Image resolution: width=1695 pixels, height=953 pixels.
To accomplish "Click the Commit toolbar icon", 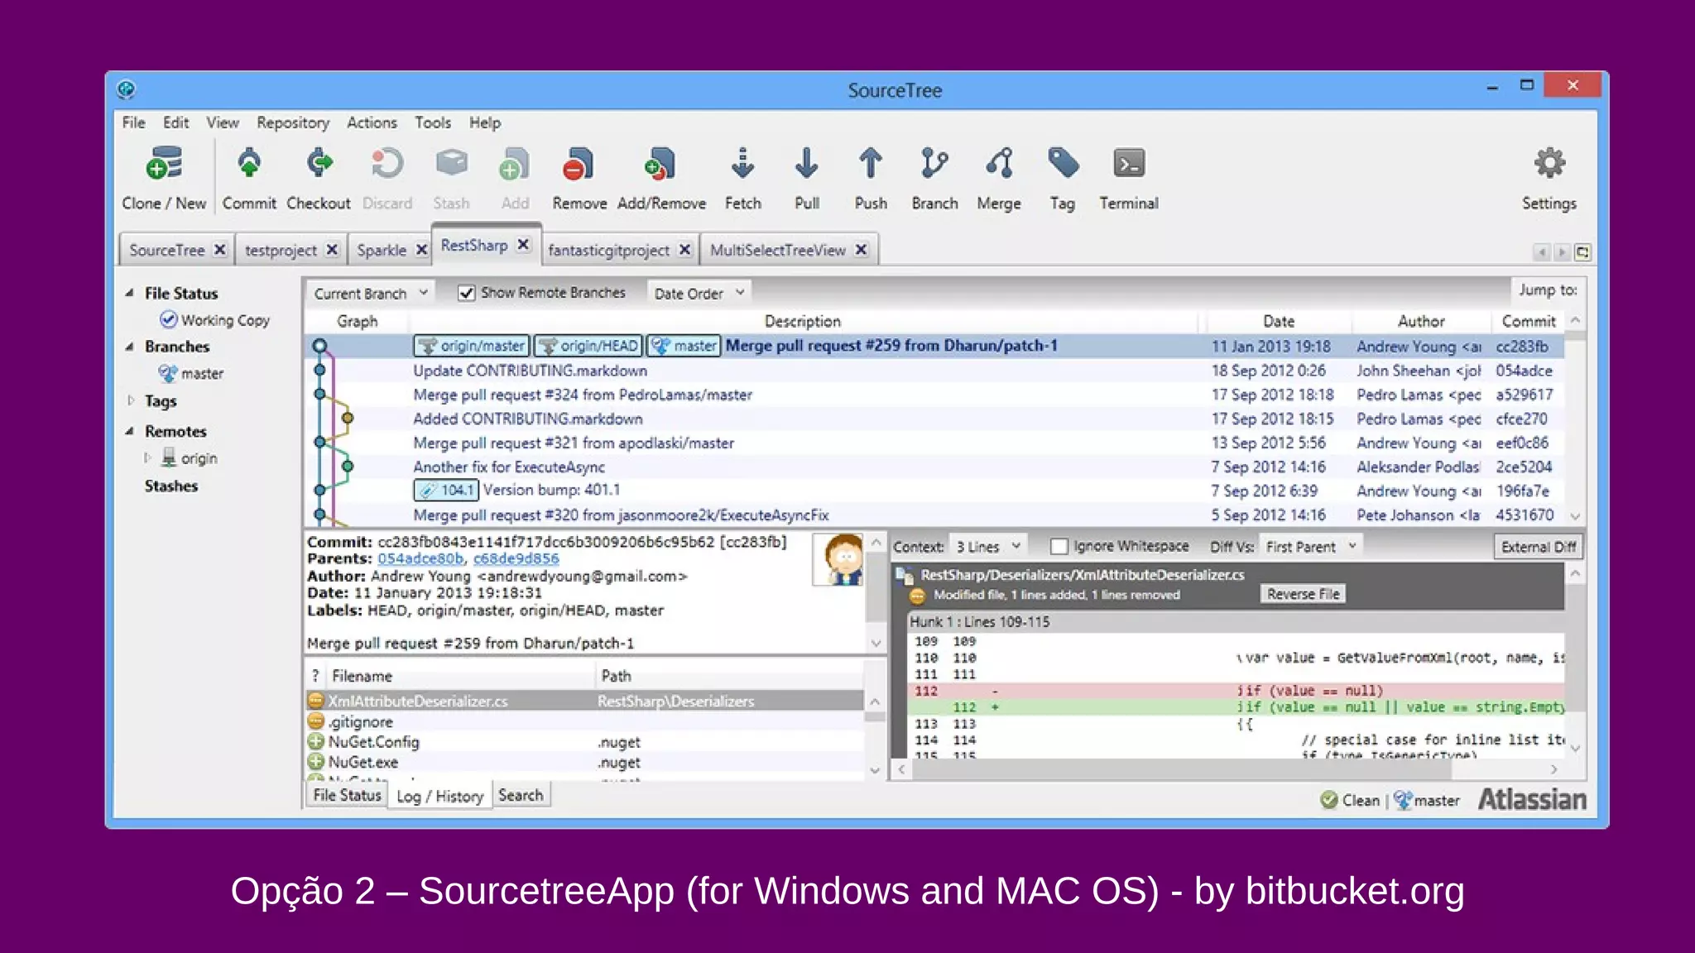I will pos(248,164).
